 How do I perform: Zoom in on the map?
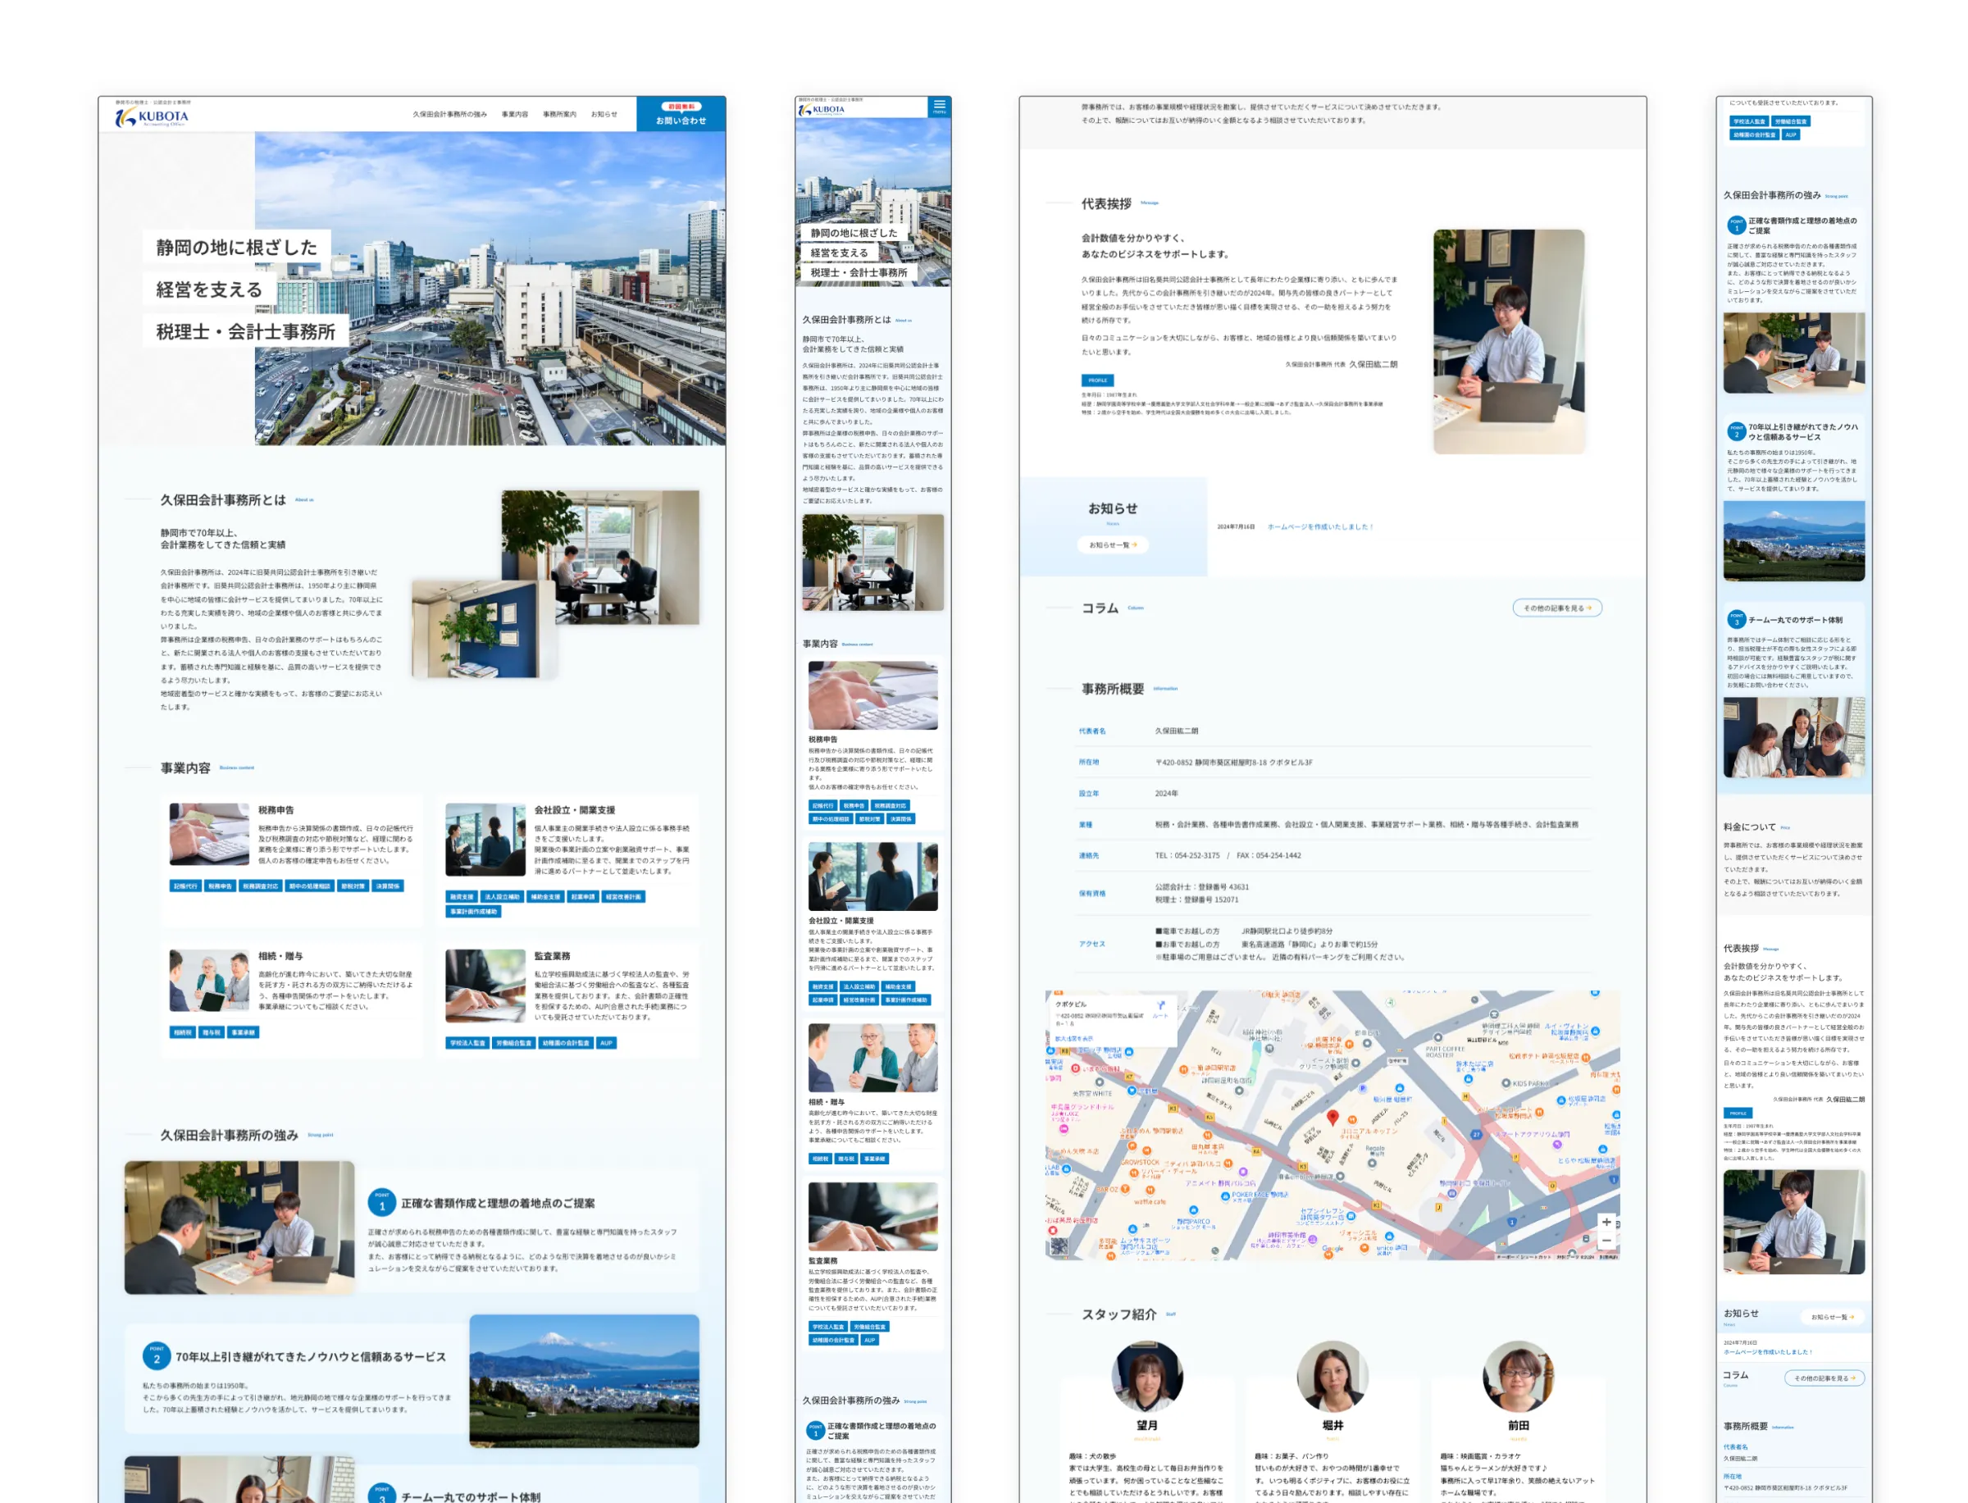[1606, 1222]
